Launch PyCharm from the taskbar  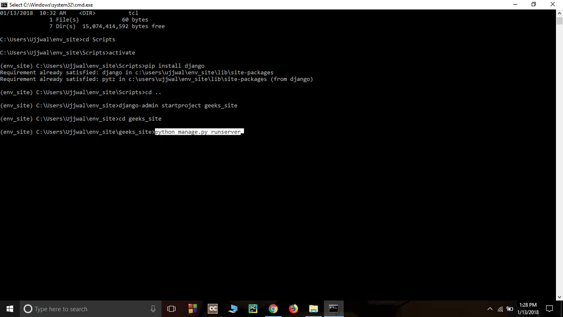[253, 309]
